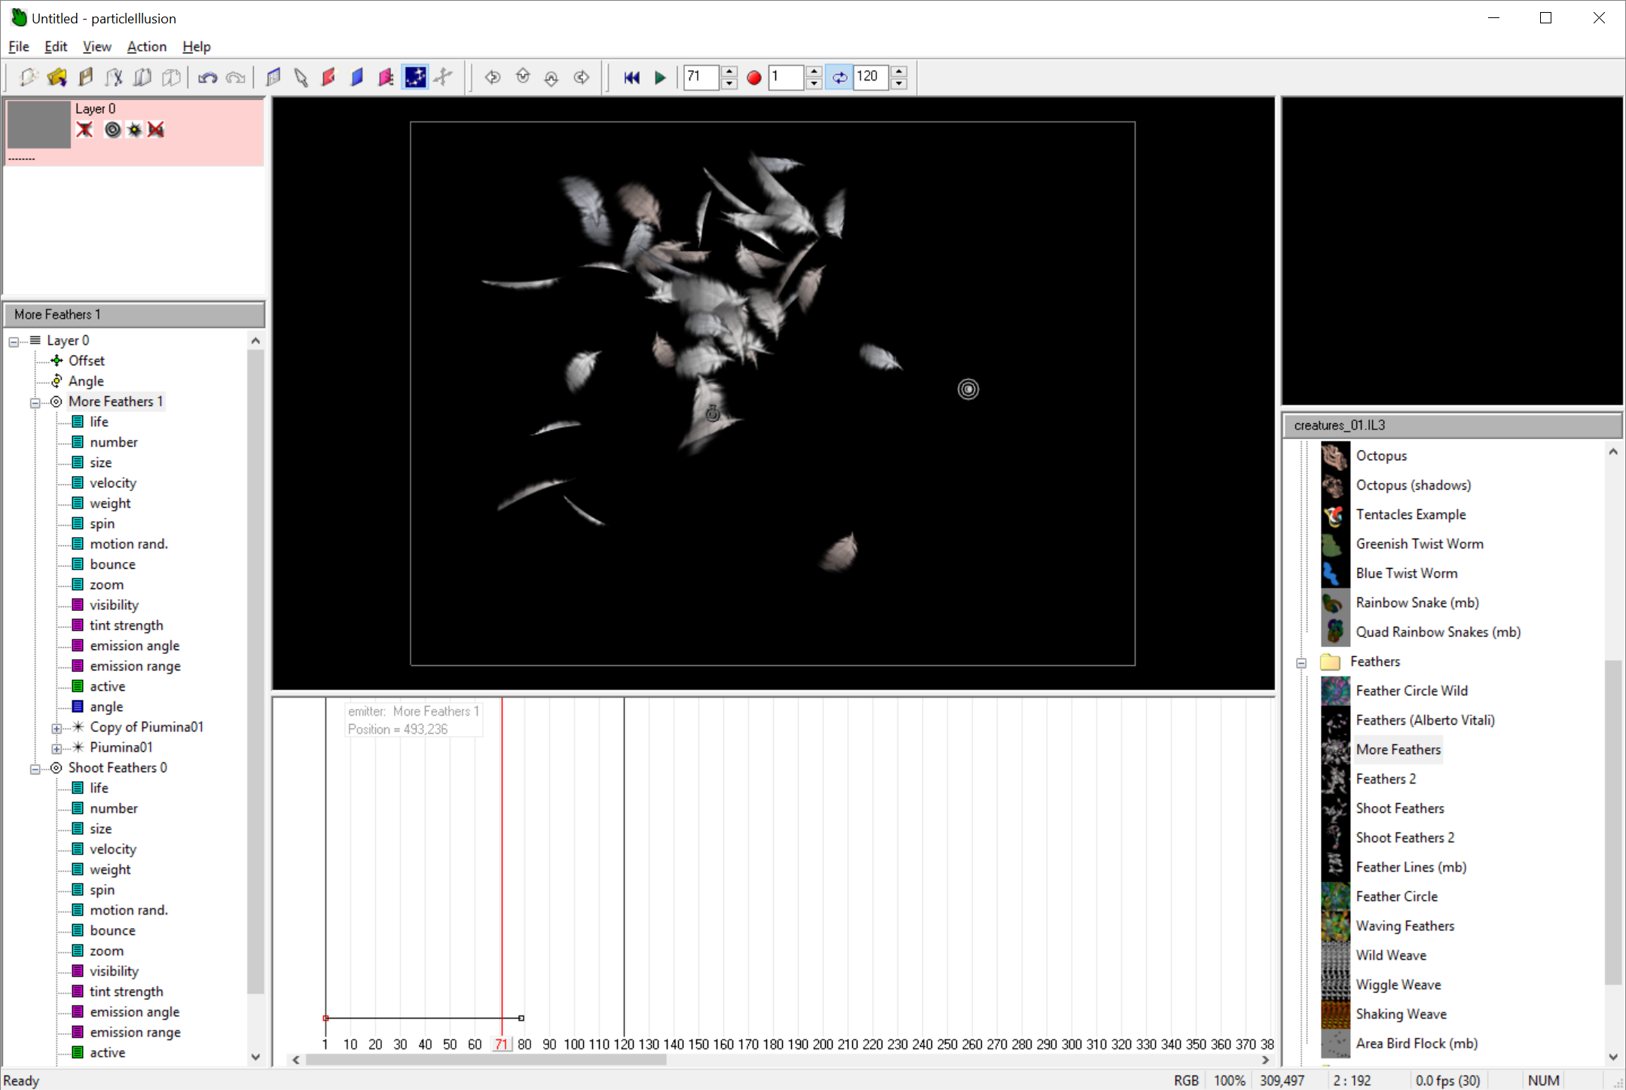The height and width of the screenshot is (1090, 1626).
Task: Click the rewind to start button
Action: [631, 77]
